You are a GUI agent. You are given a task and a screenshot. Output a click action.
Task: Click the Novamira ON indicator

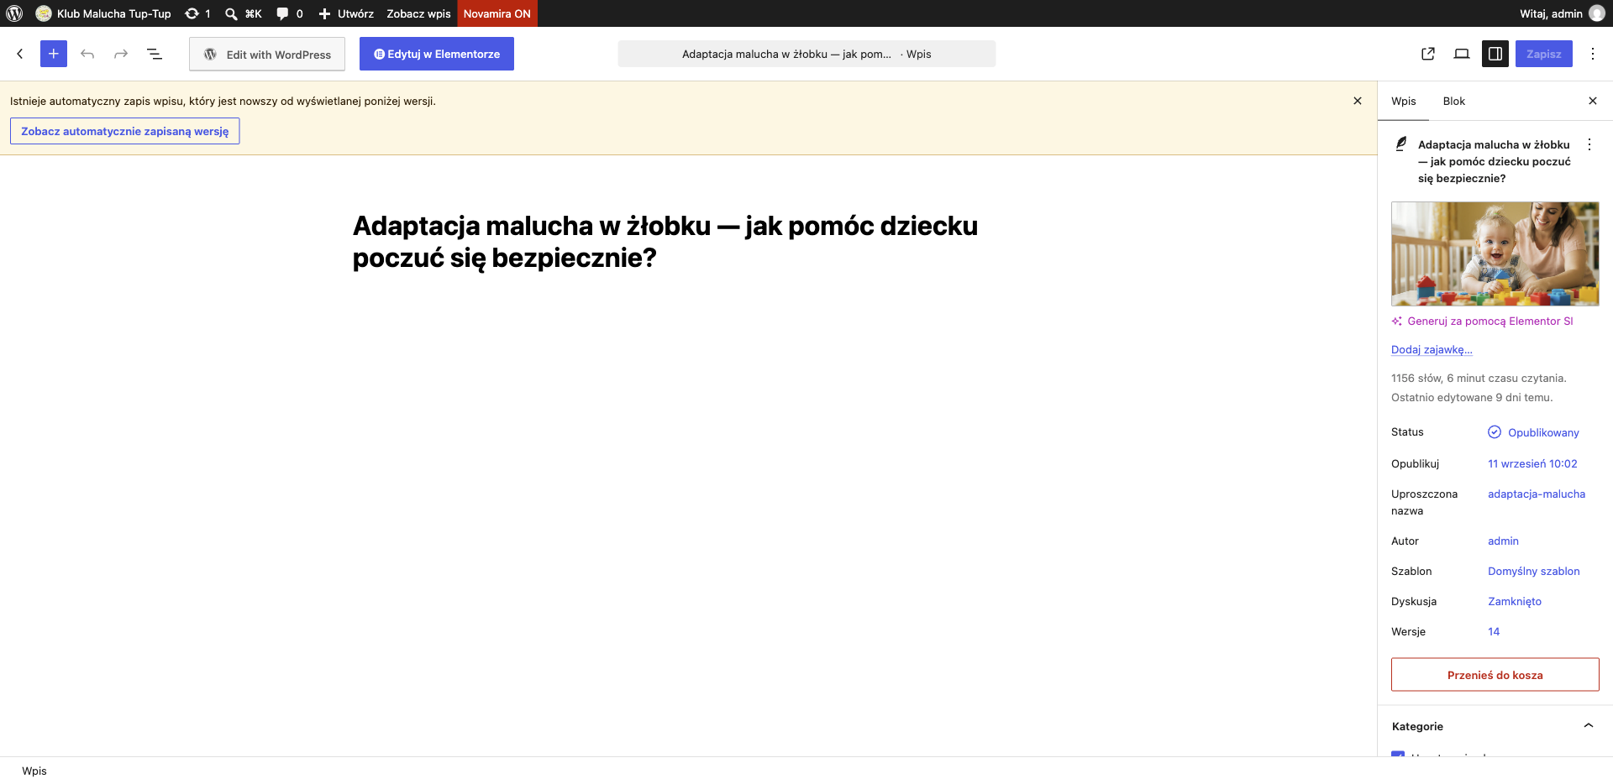[x=497, y=13]
